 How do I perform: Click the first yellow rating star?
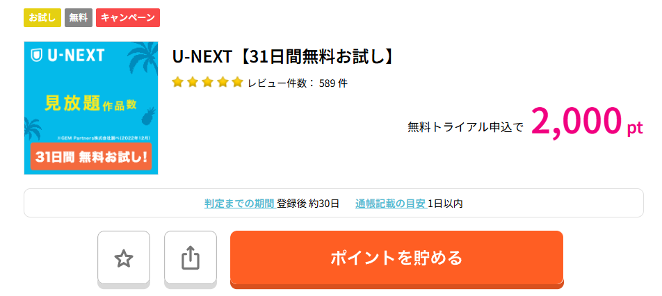tap(177, 83)
